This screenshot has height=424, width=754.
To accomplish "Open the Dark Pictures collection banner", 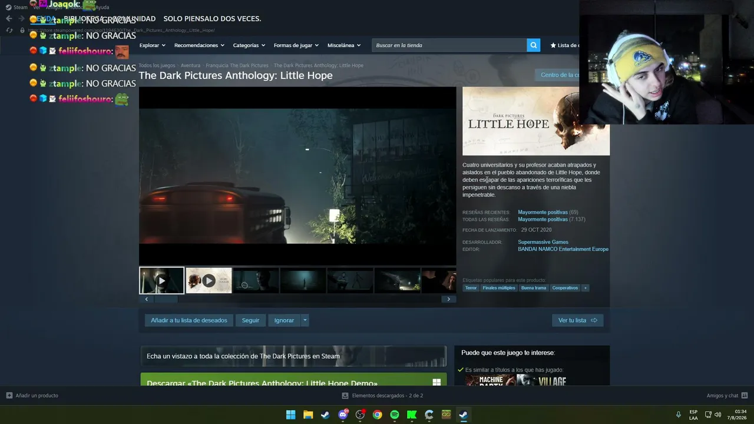I will (x=293, y=356).
